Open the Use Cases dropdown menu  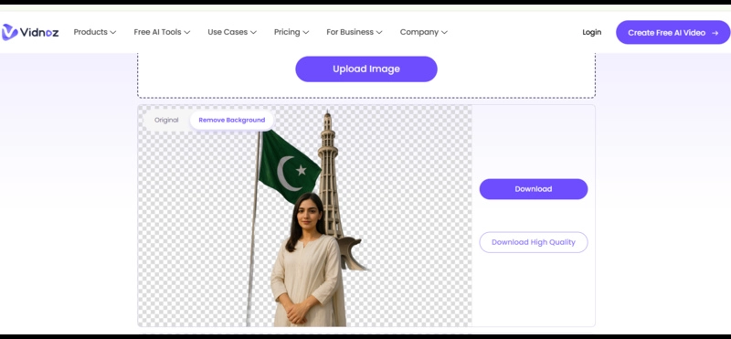[232, 32]
